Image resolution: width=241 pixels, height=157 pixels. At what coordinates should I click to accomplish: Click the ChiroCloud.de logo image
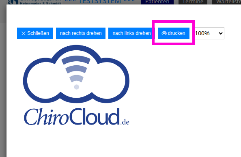click(76, 85)
